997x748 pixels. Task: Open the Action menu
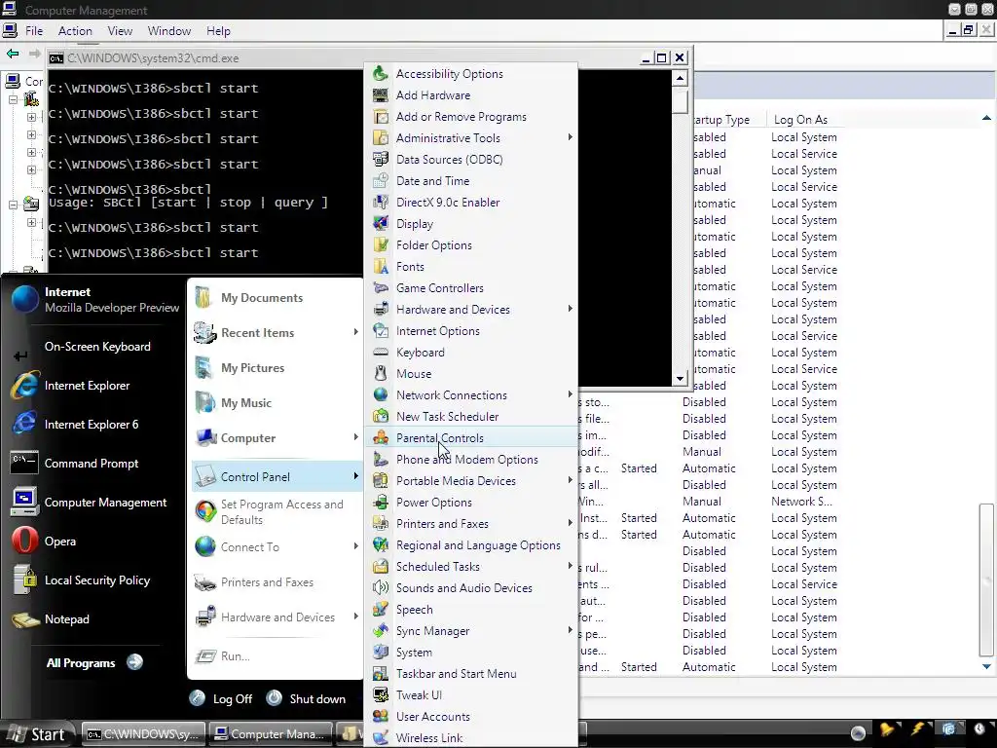click(75, 30)
